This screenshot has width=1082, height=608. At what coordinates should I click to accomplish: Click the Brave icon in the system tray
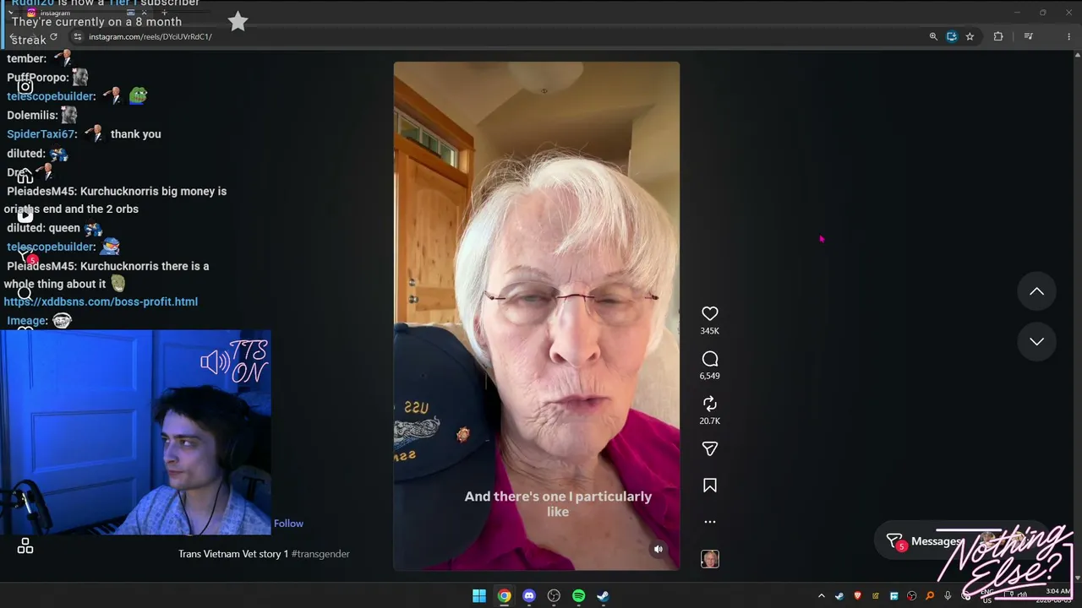(x=858, y=596)
